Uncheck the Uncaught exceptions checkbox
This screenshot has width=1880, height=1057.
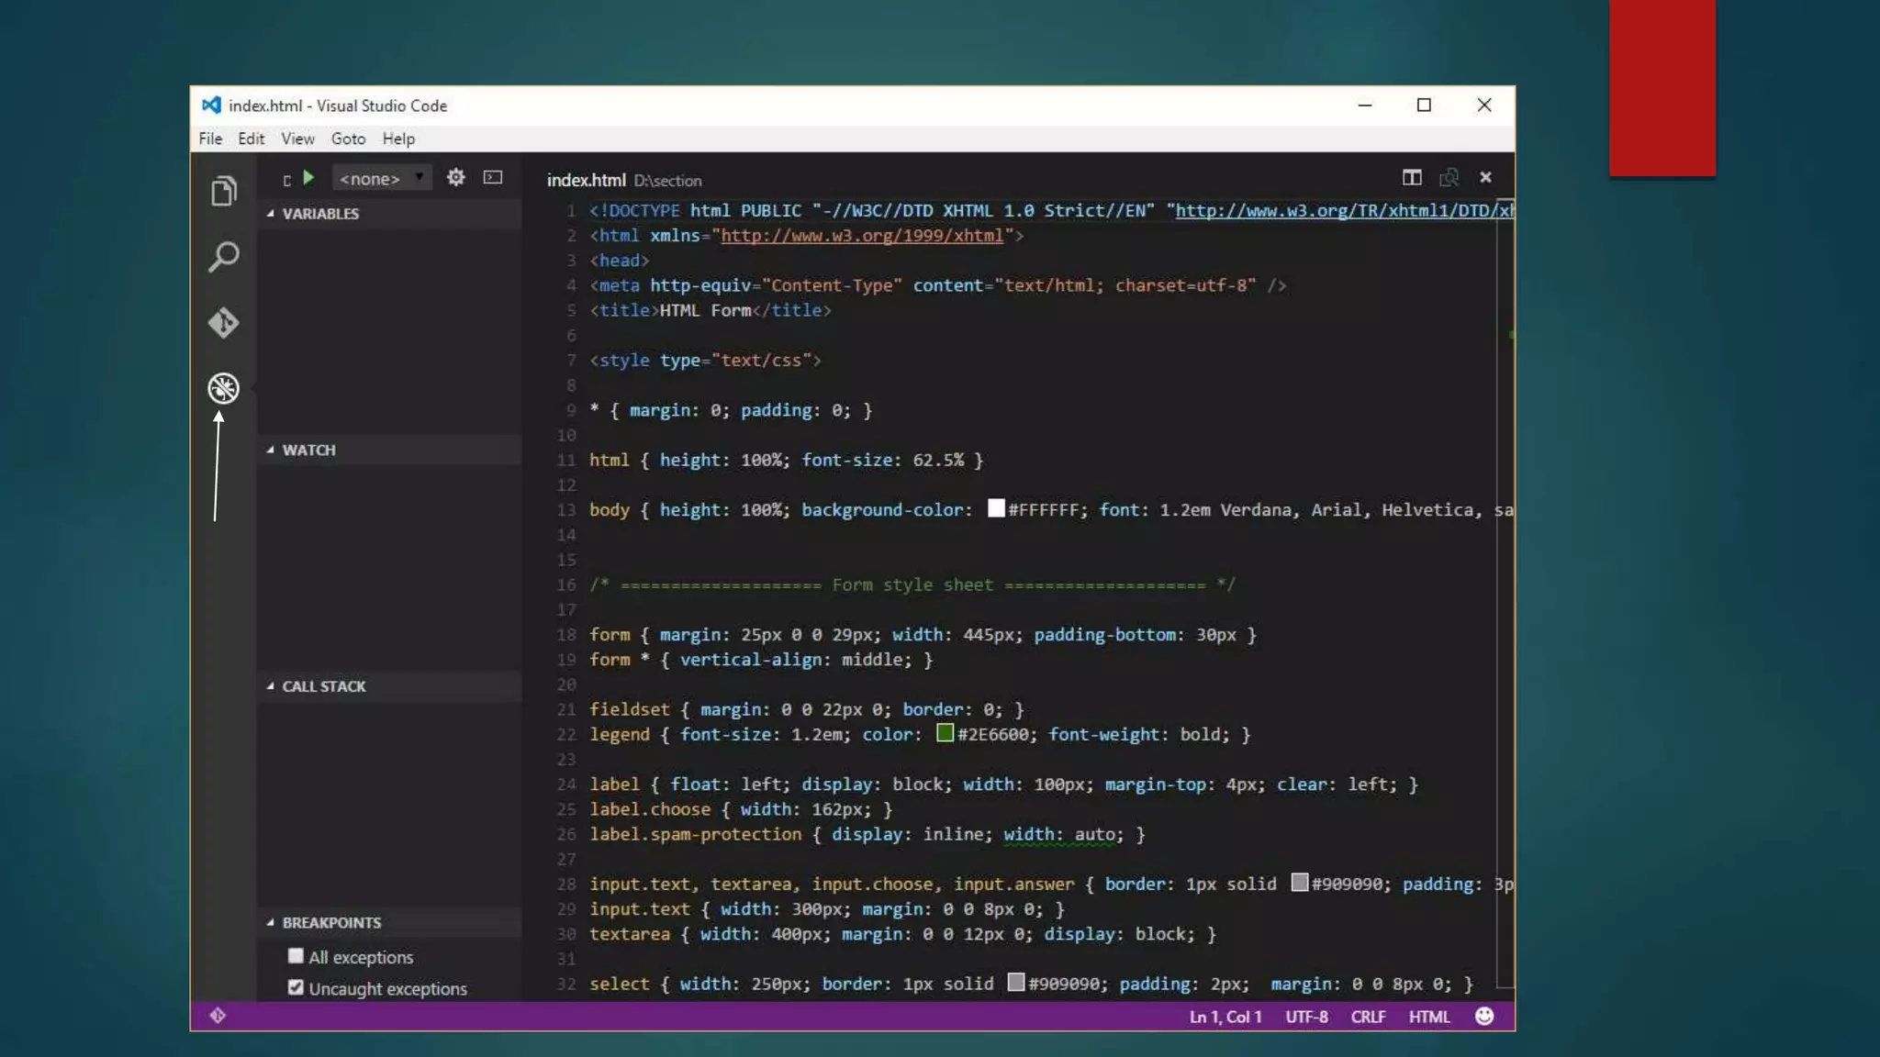pyautogui.click(x=296, y=987)
